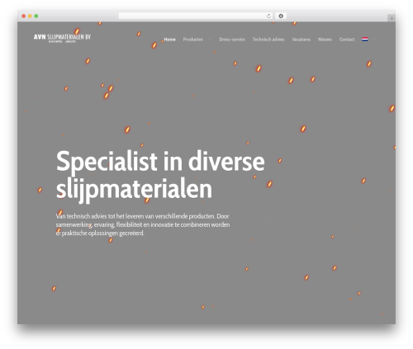Expand the language selector arrow

373,40
